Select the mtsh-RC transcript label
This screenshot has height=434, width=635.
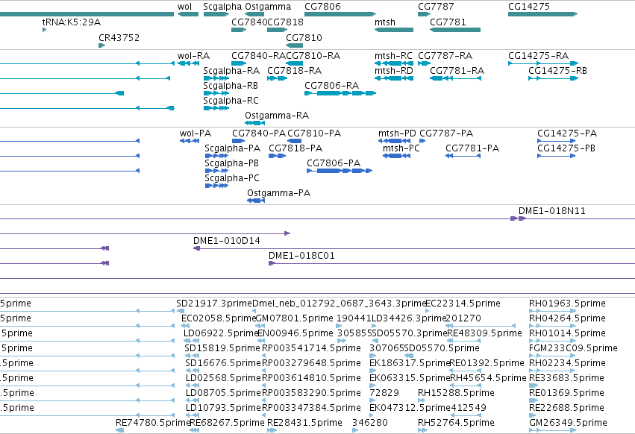click(393, 55)
